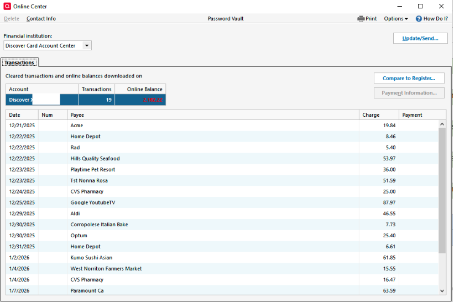Click the transaction list scrollbar thumb
The image size is (454, 302).
click(442, 190)
